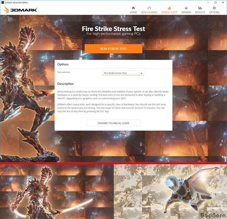Maximize the 3DMark window
The height and width of the screenshot is (219, 227).
click(x=215, y=2)
